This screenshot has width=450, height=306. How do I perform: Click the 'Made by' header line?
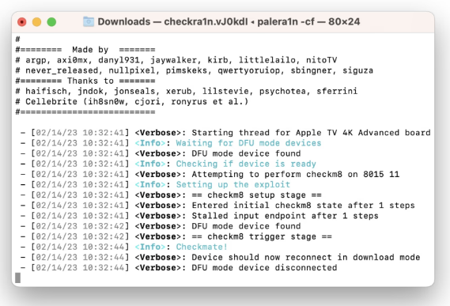[x=85, y=50]
